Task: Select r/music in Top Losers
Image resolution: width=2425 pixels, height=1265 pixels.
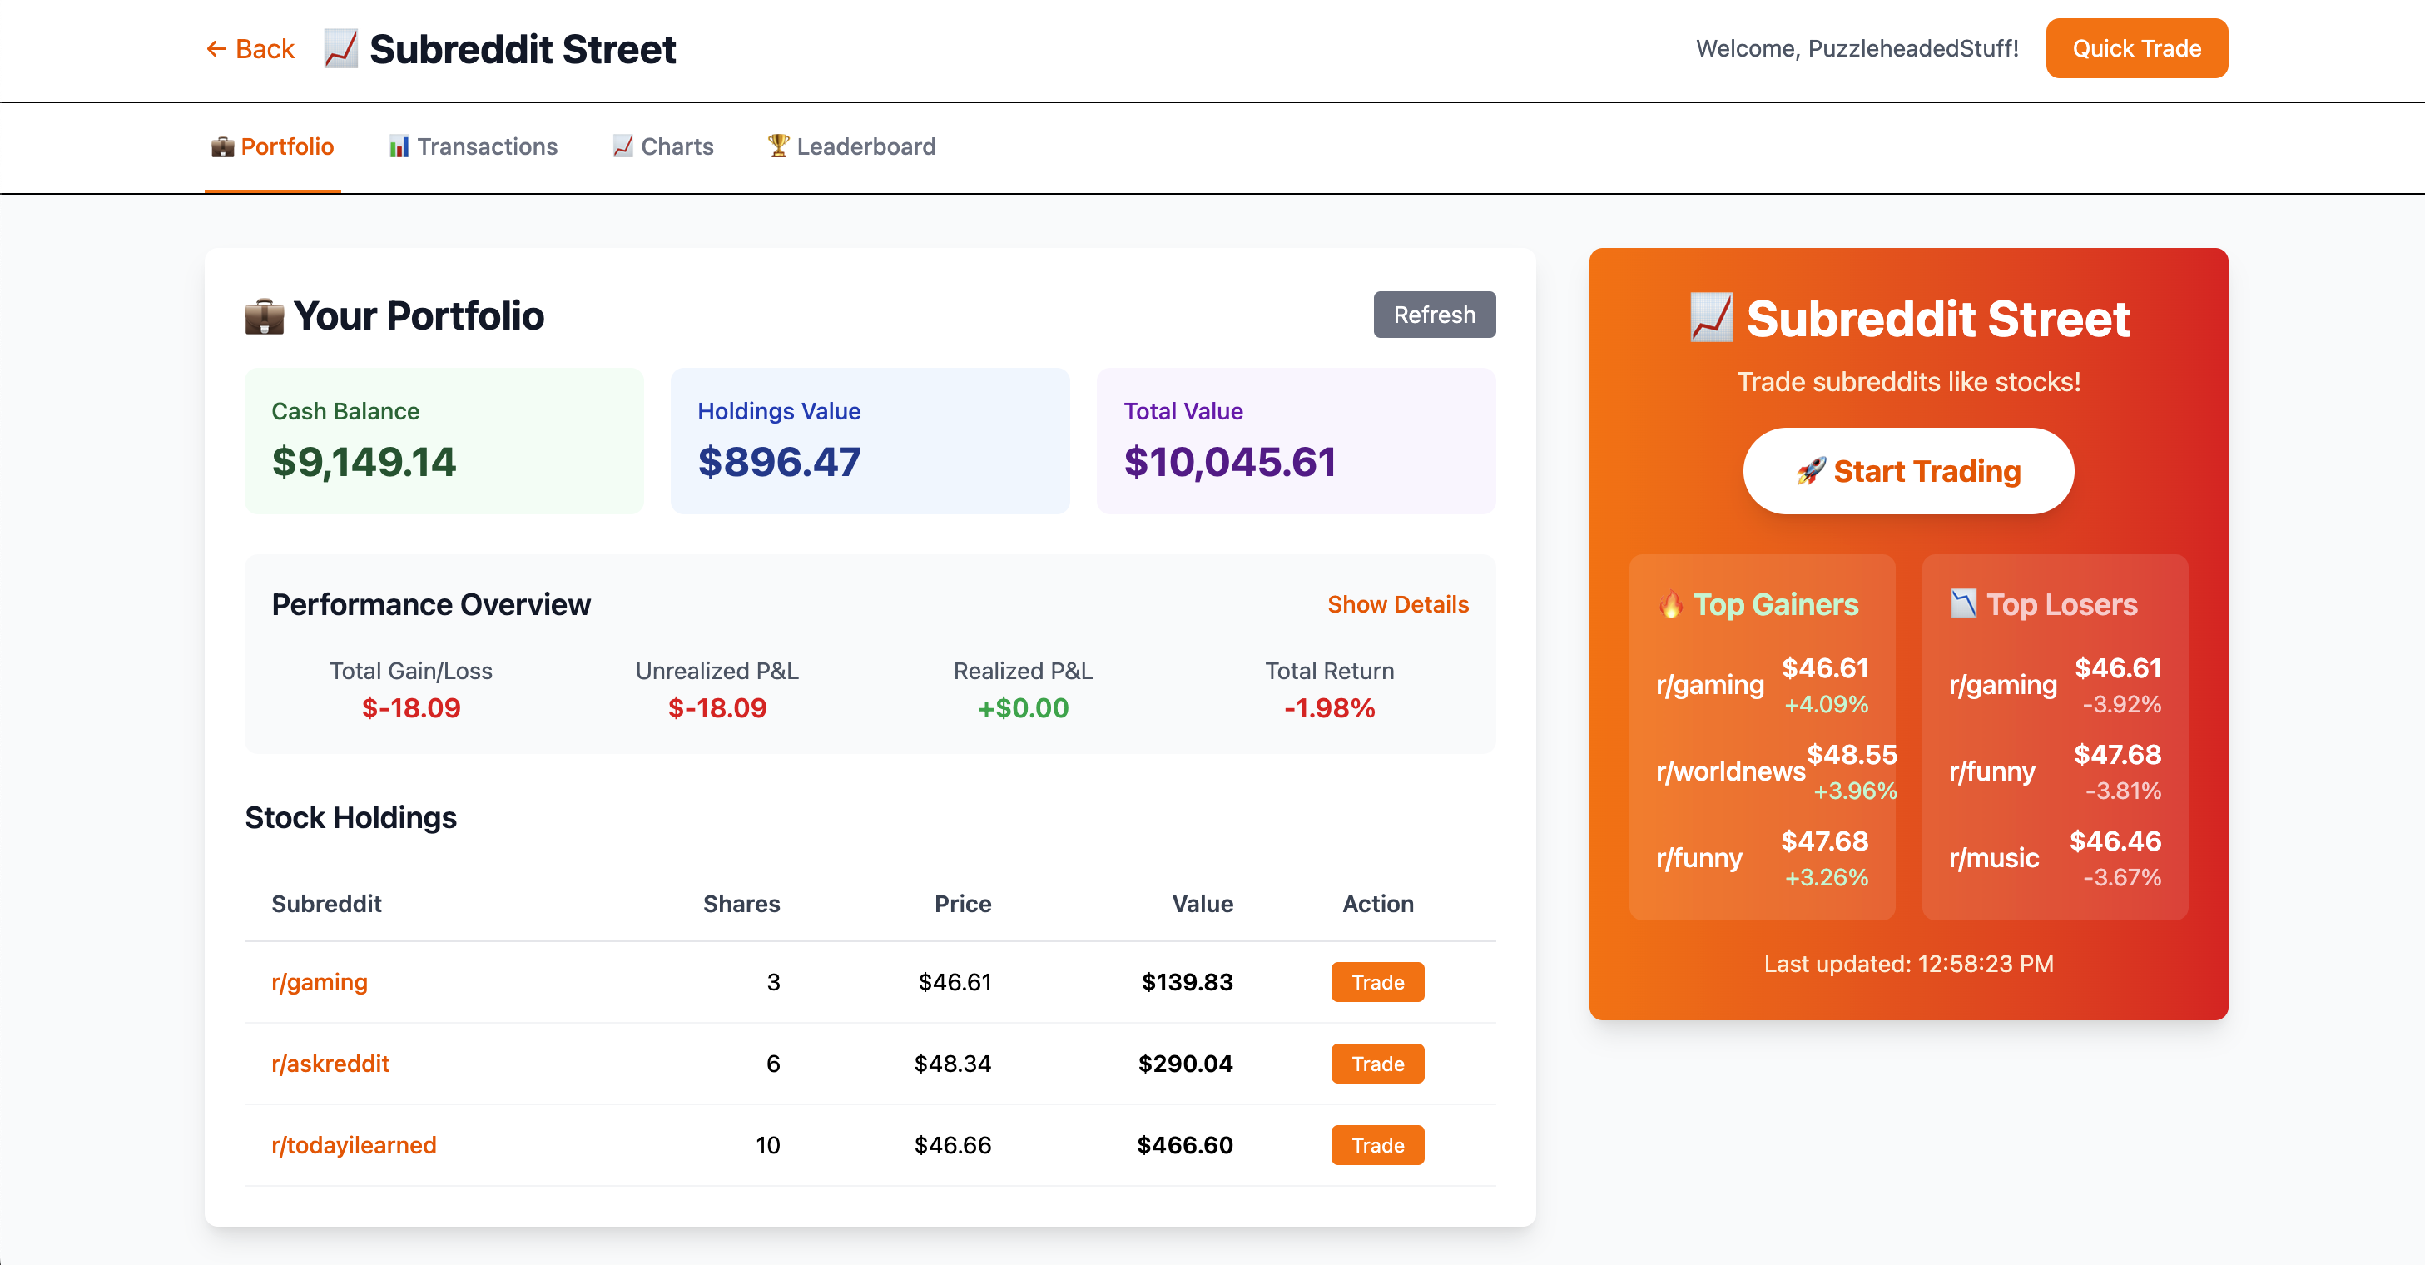Action: pyautogui.click(x=1993, y=858)
